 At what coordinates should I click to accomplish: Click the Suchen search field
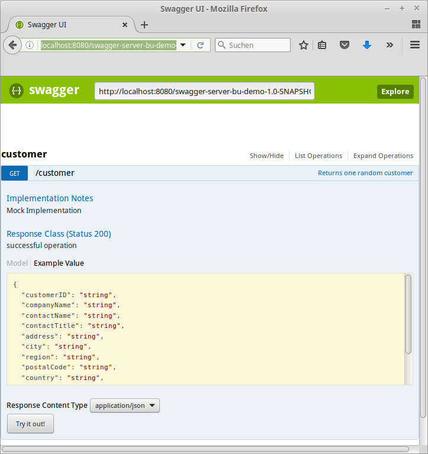click(x=253, y=45)
